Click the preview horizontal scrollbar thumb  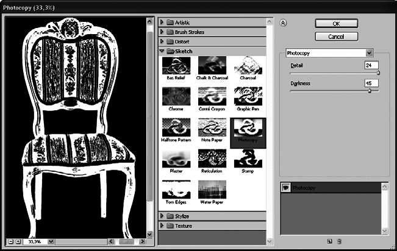126,242
